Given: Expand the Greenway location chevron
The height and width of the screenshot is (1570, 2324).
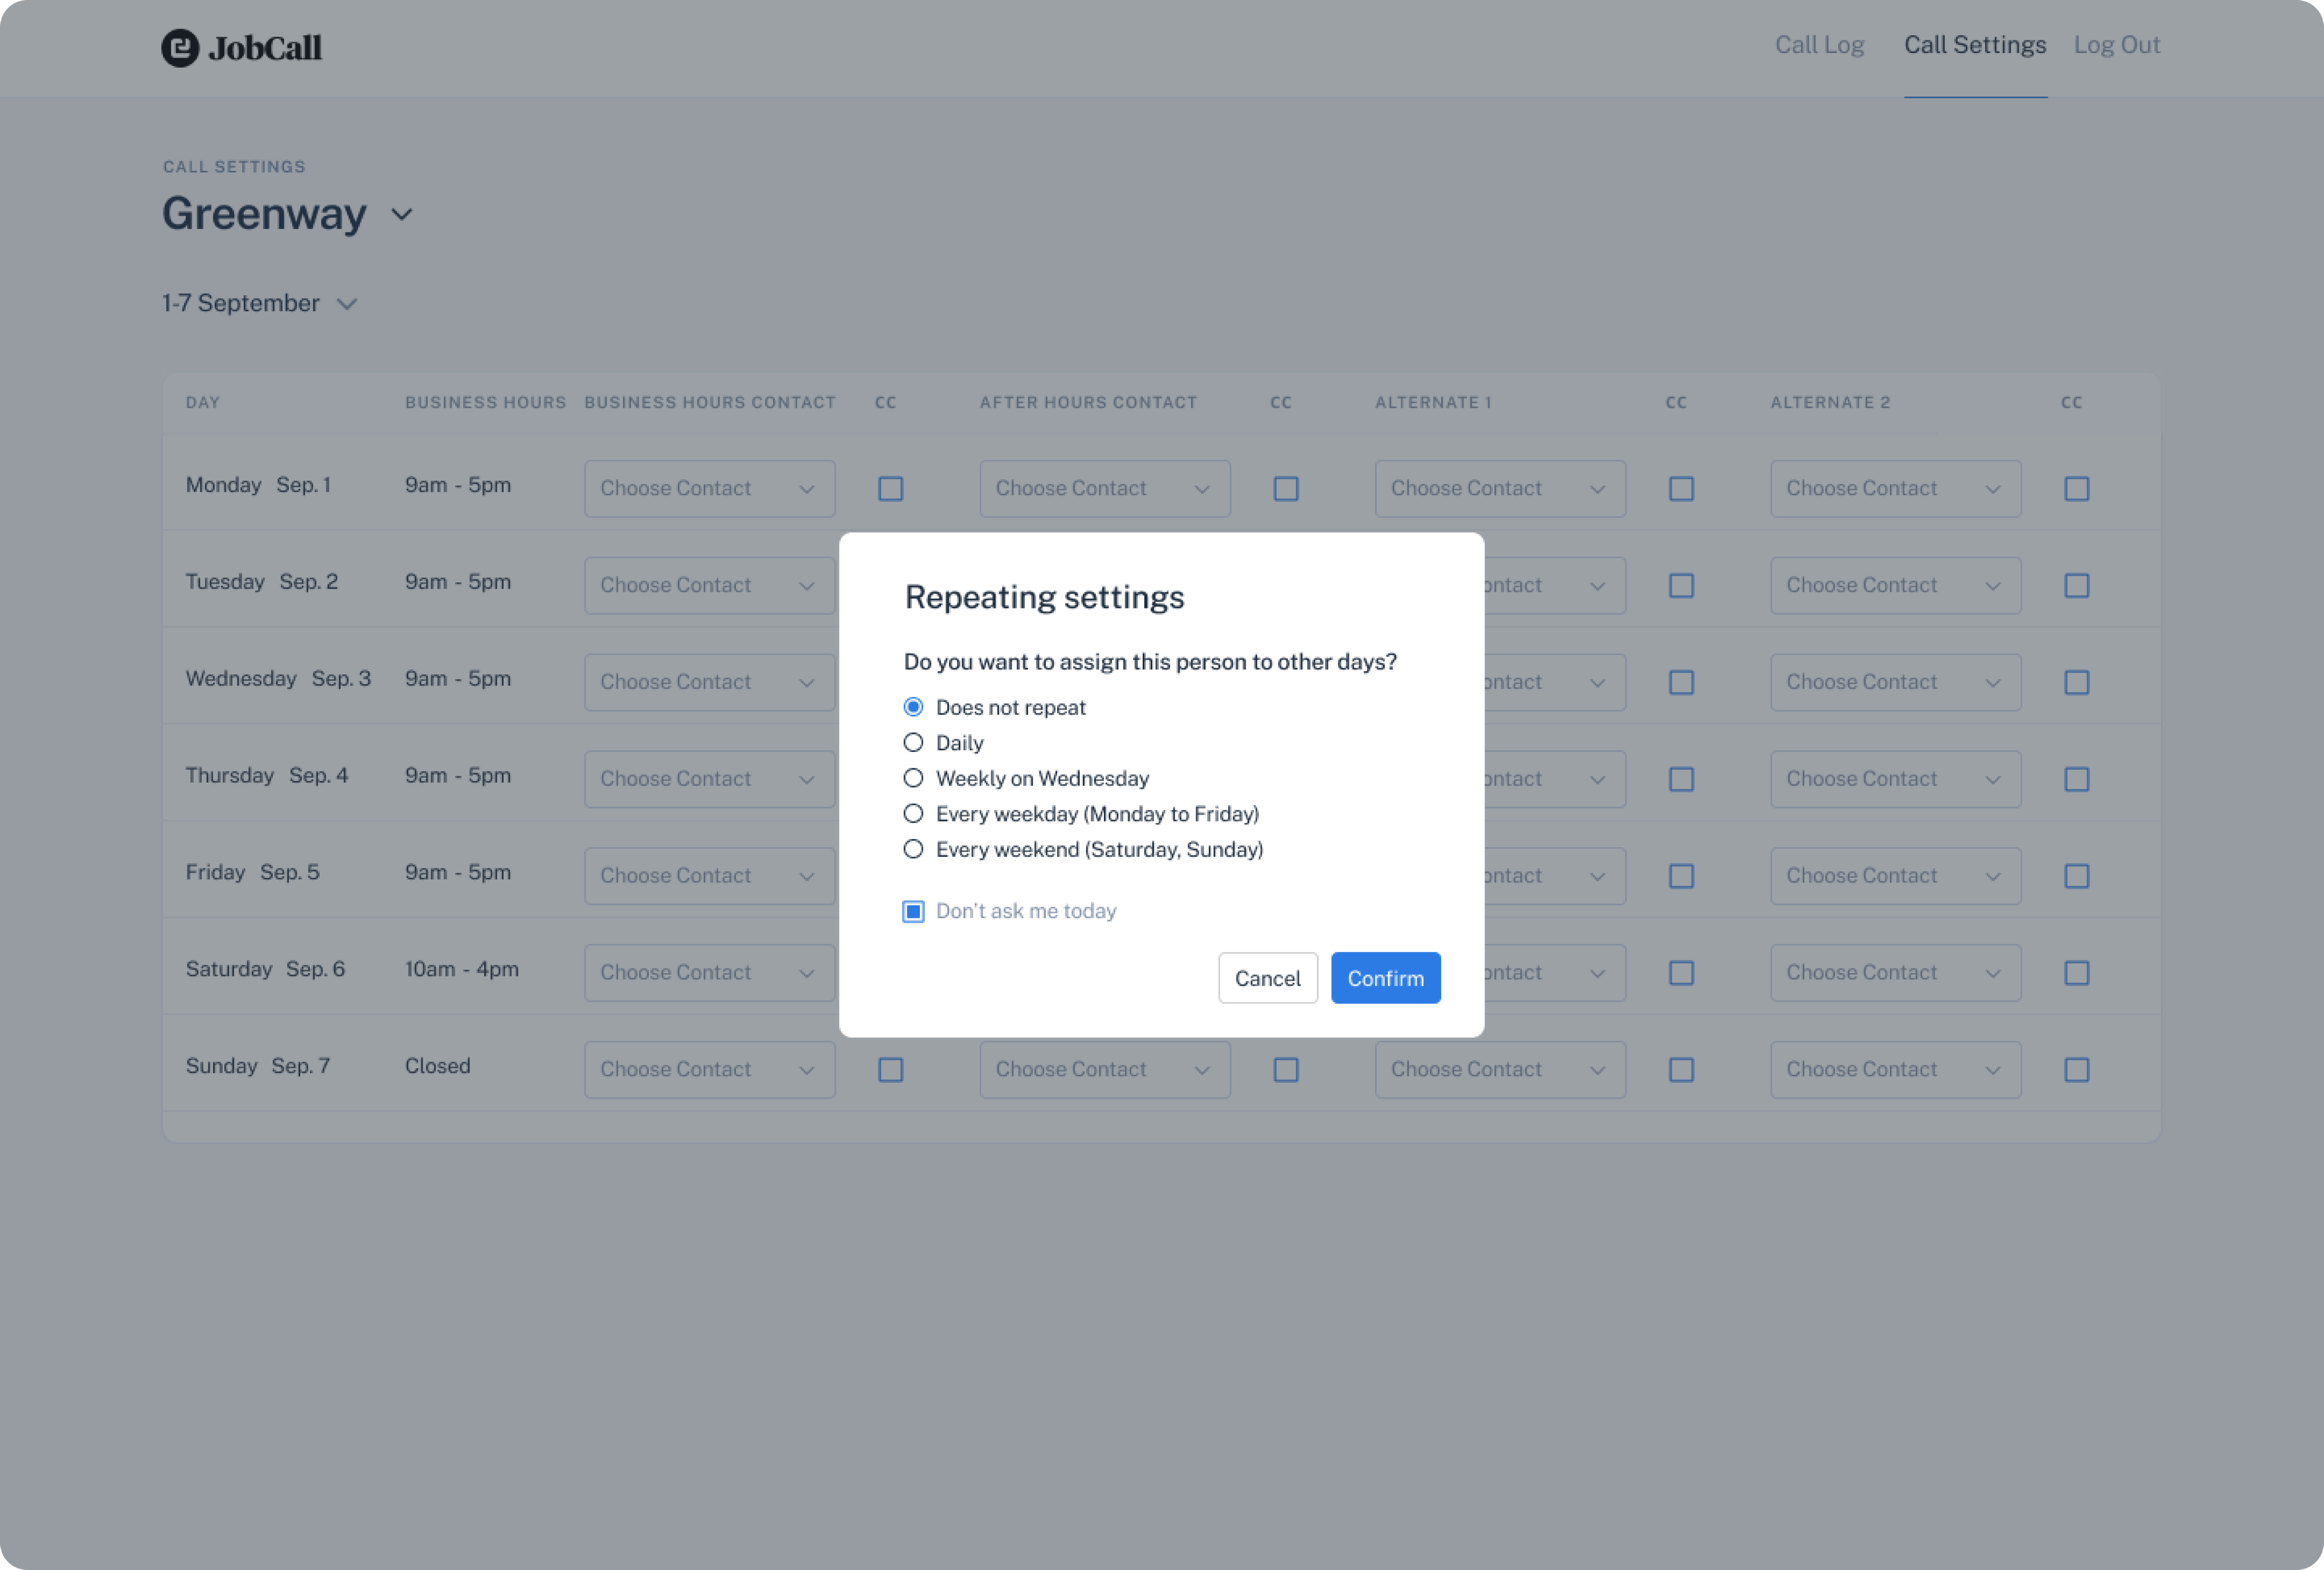Looking at the screenshot, I should pos(403,214).
